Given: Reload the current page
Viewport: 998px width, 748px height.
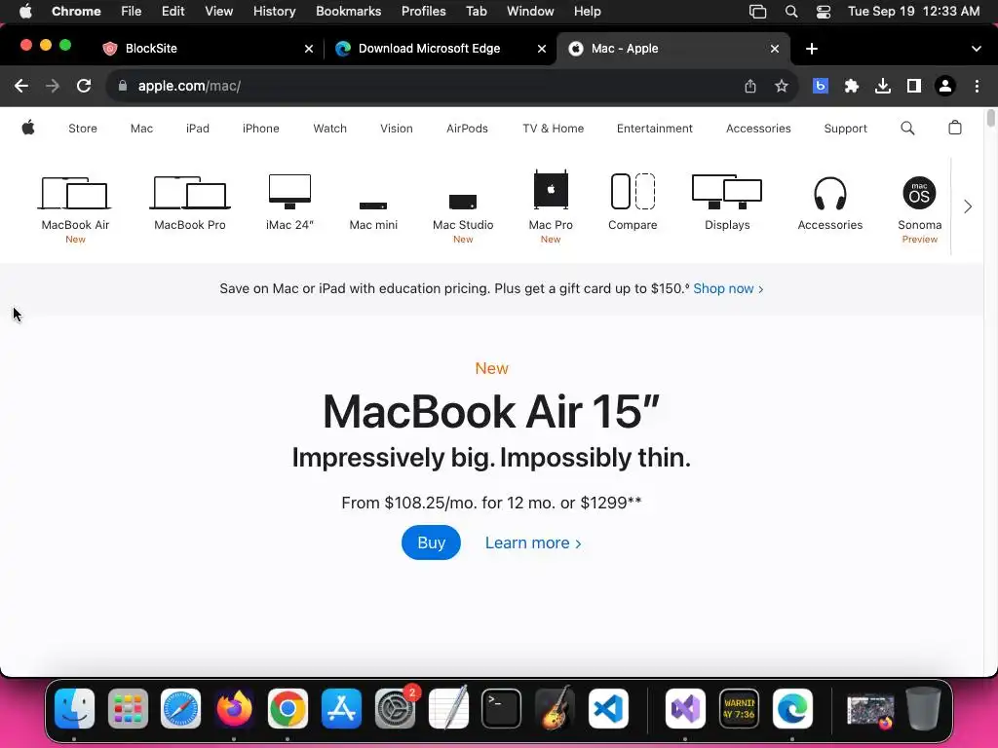Looking at the screenshot, I should pyautogui.click(x=84, y=86).
